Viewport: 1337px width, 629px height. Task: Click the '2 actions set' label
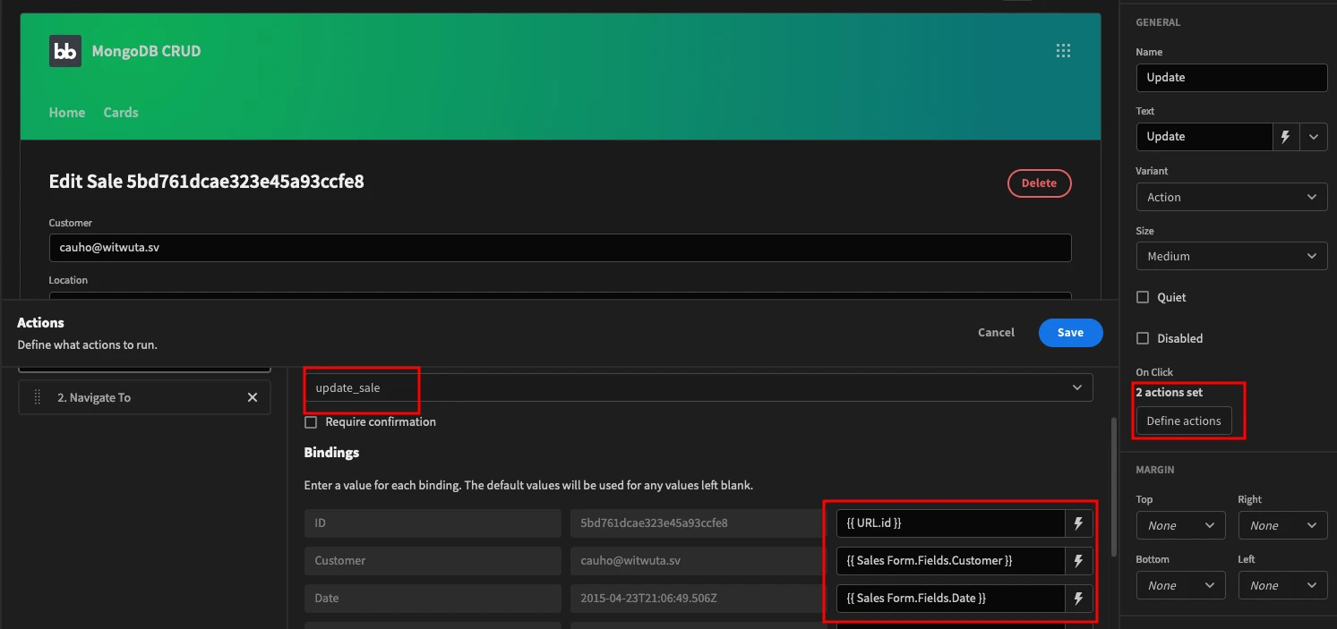tap(1169, 393)
